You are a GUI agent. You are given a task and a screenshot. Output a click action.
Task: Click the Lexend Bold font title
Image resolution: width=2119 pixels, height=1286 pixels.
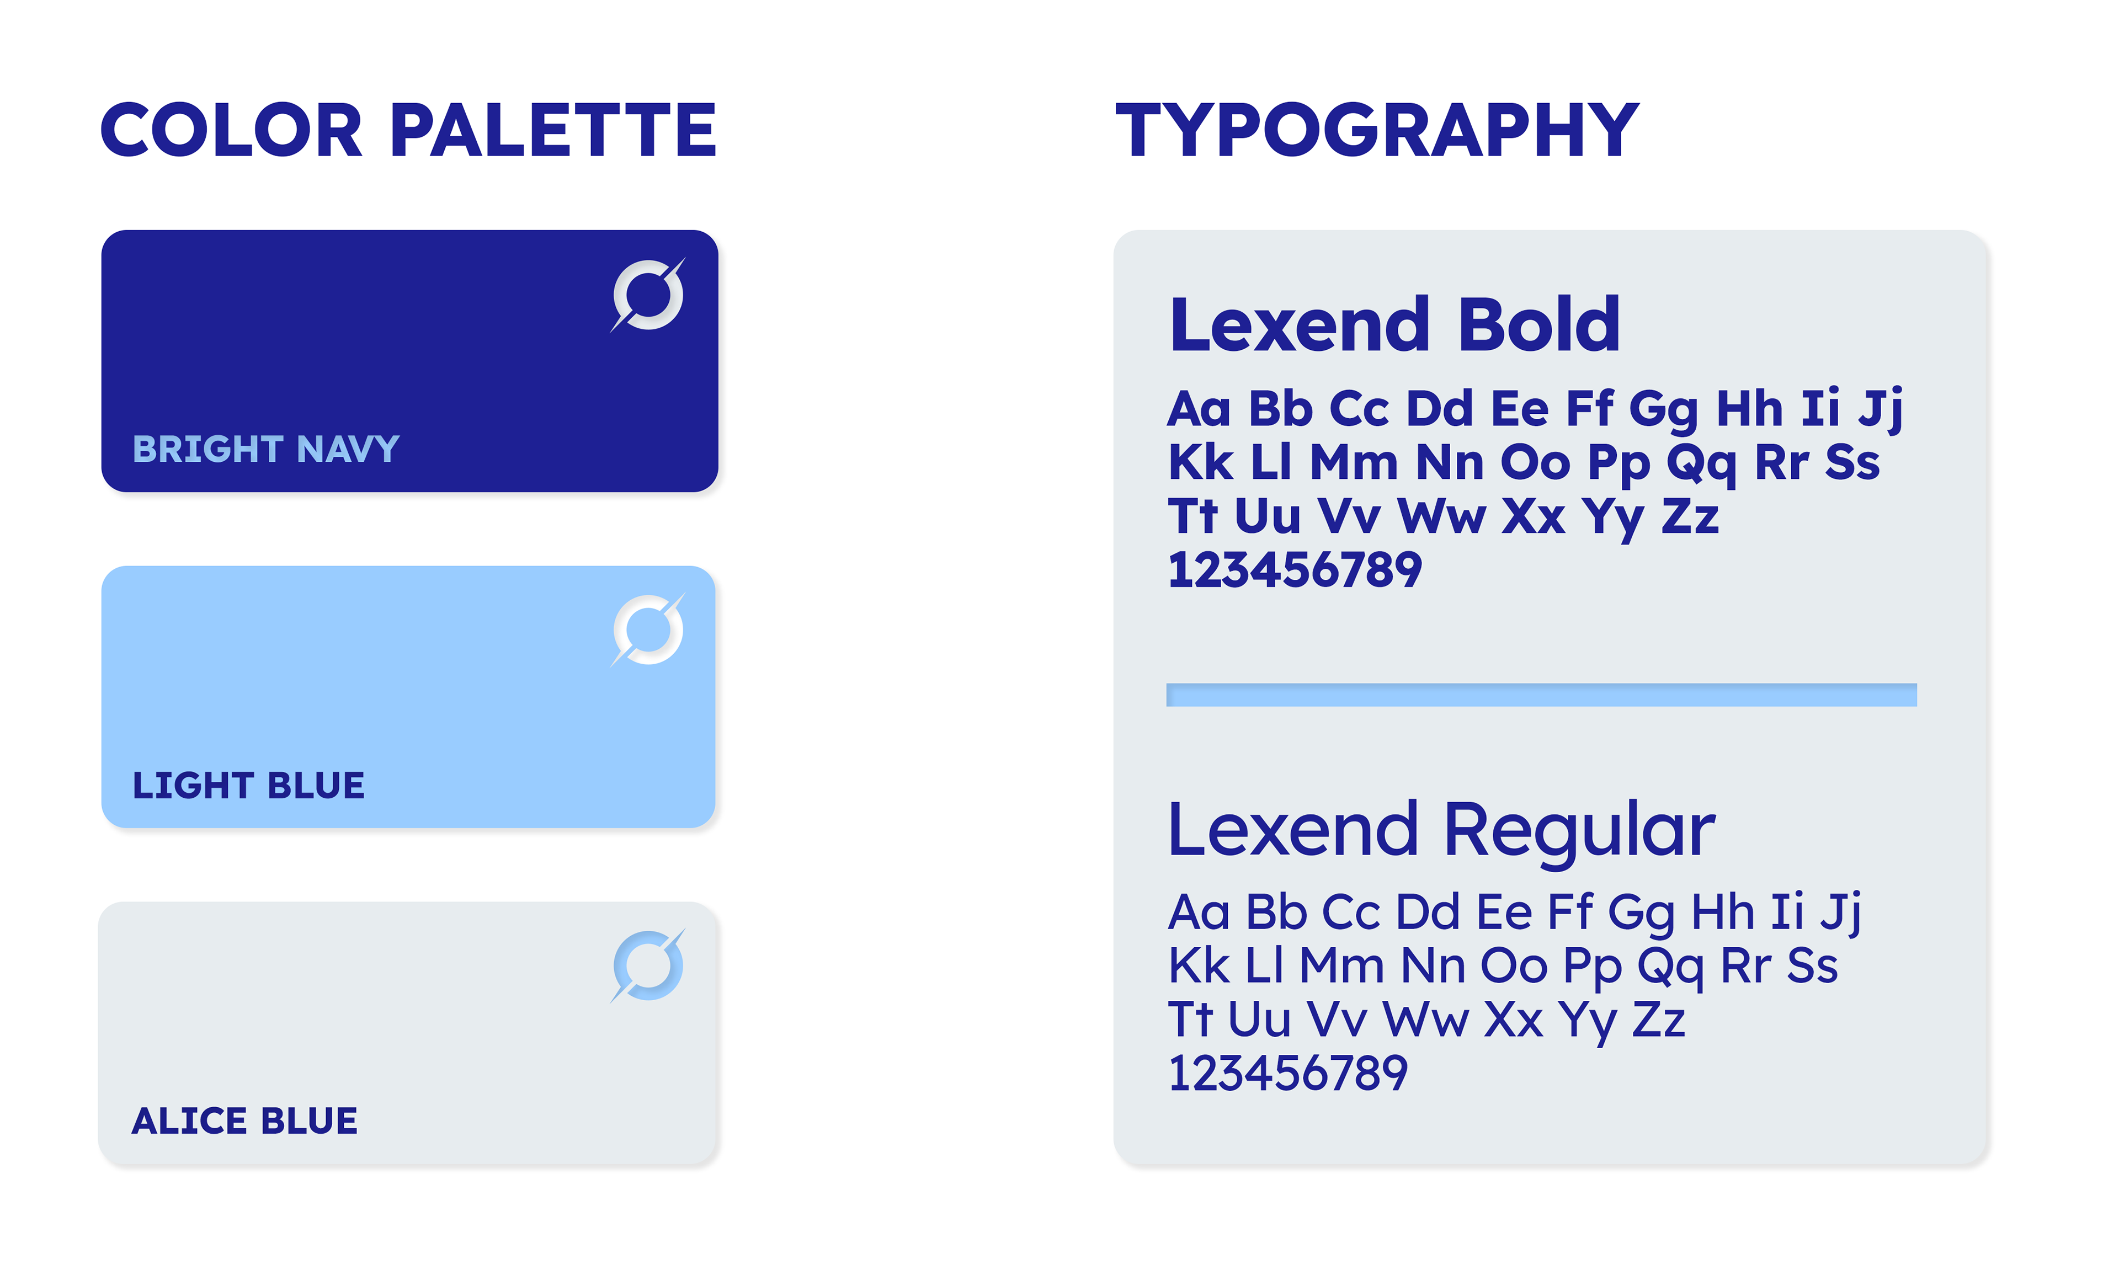pyautogui.click(x=1395, y=324)
